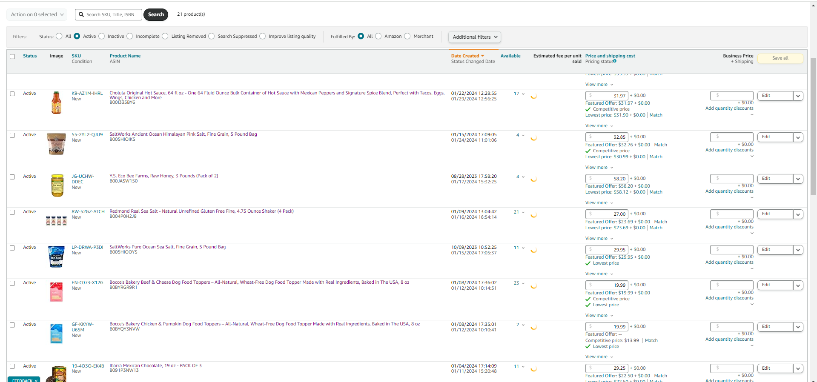Set Fulfilled By to Amazon

378,36
